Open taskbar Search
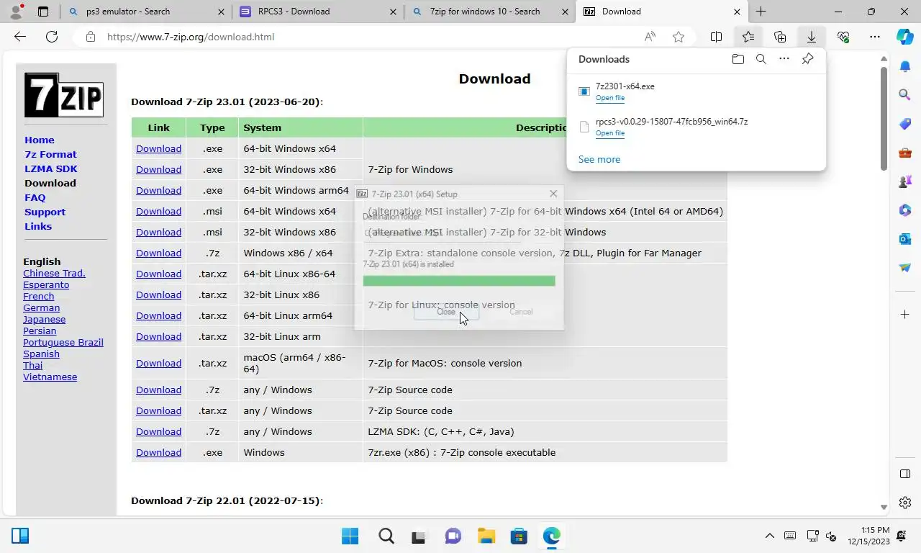 click(x=386, y=536)
